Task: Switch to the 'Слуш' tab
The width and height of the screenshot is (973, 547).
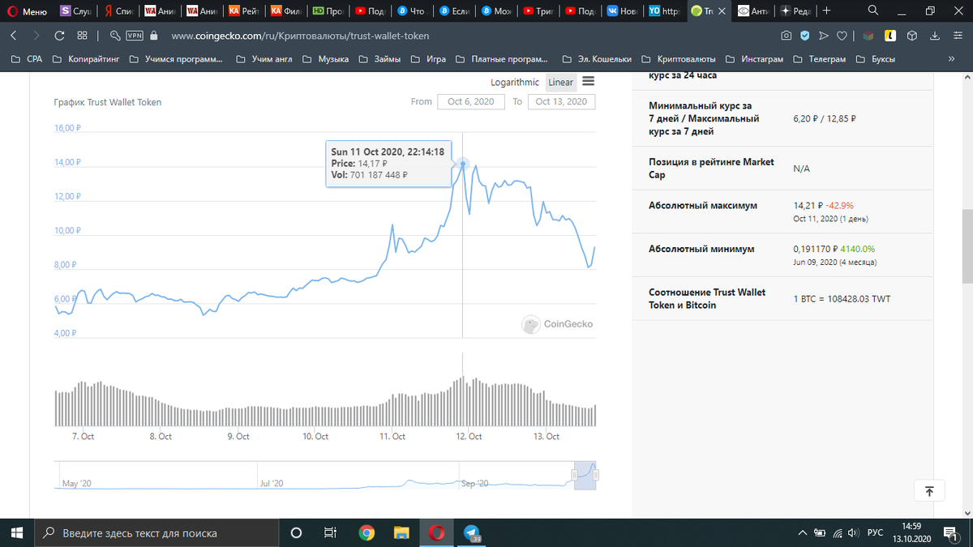Action: (x=77, y=11)
